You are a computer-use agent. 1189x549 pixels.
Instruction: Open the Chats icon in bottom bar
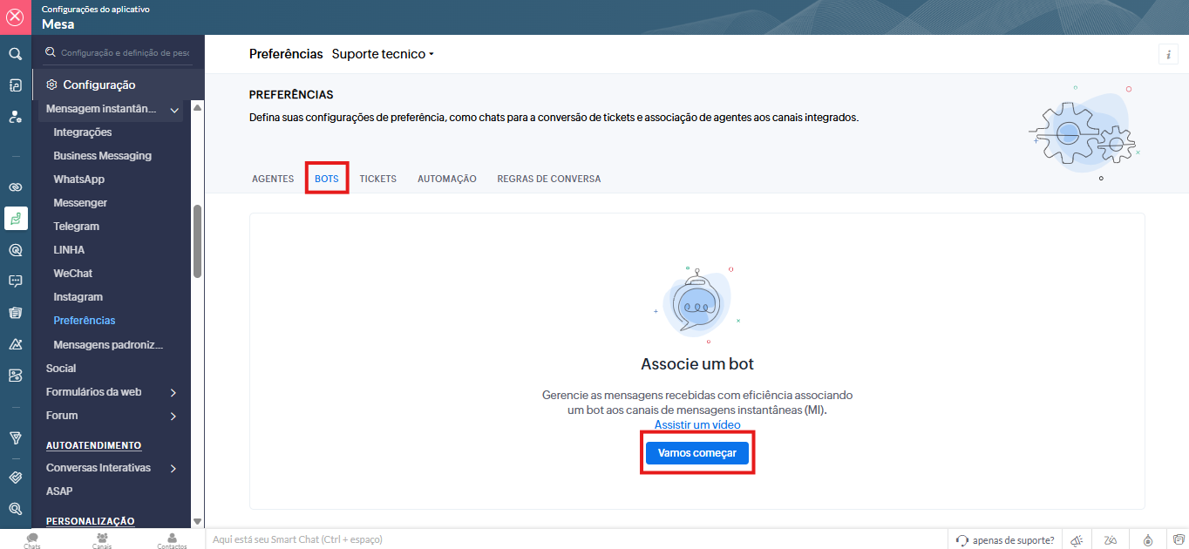(x=32, y=540)
